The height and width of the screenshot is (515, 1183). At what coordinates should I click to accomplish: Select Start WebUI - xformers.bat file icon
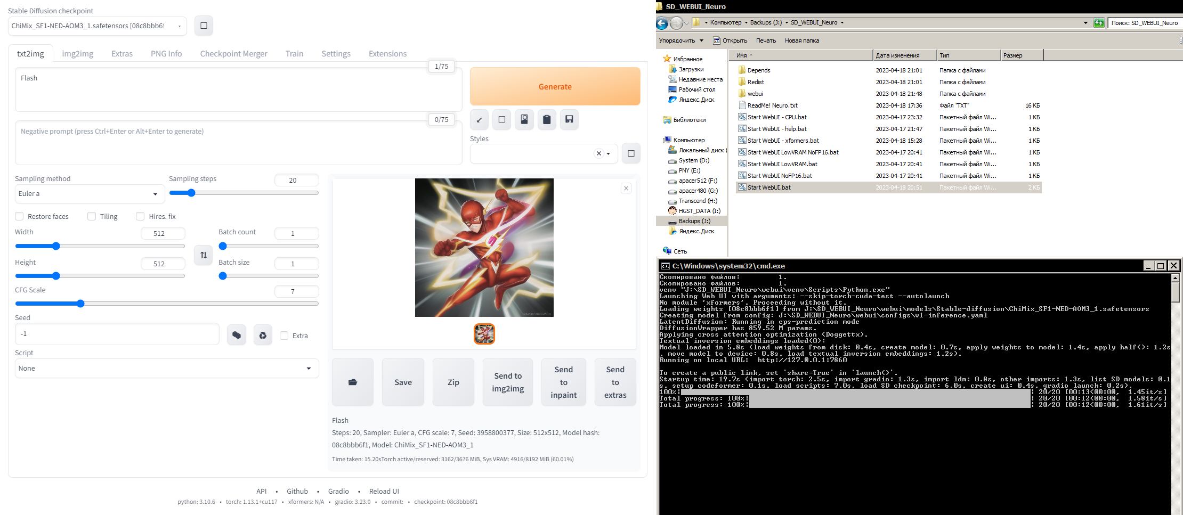click(742, 140)
